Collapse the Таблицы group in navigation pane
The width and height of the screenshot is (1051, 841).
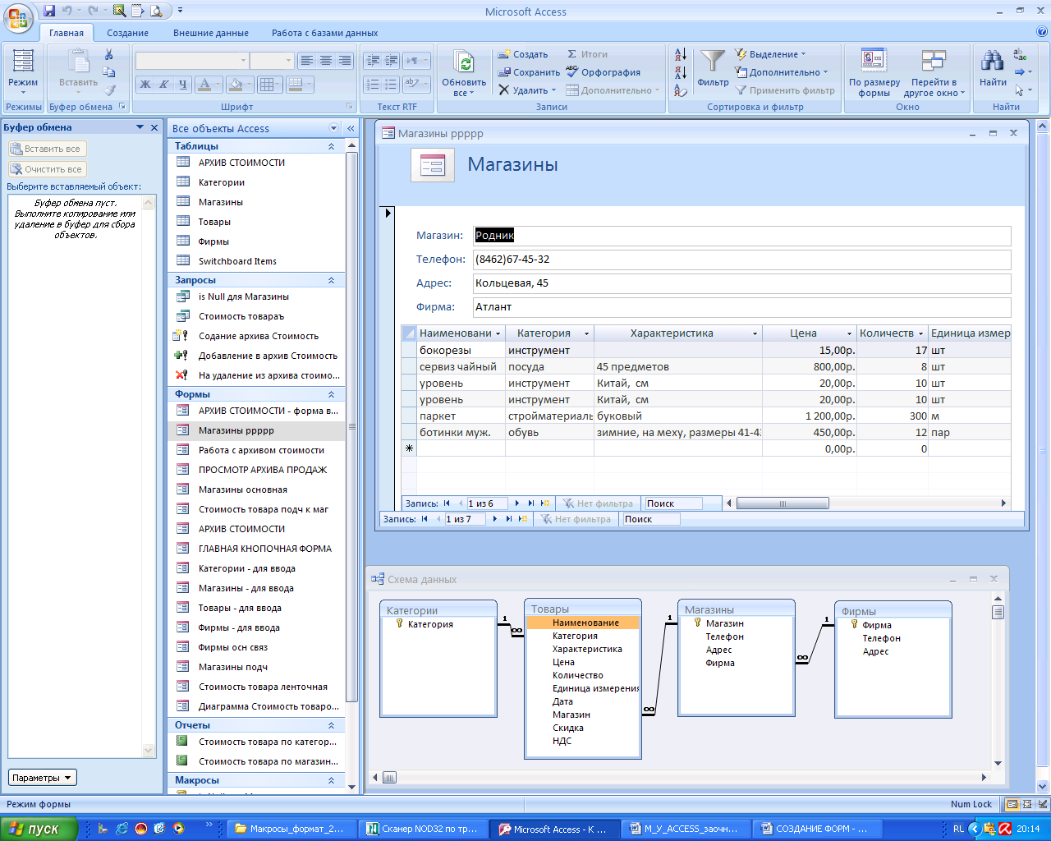(332, 146)
